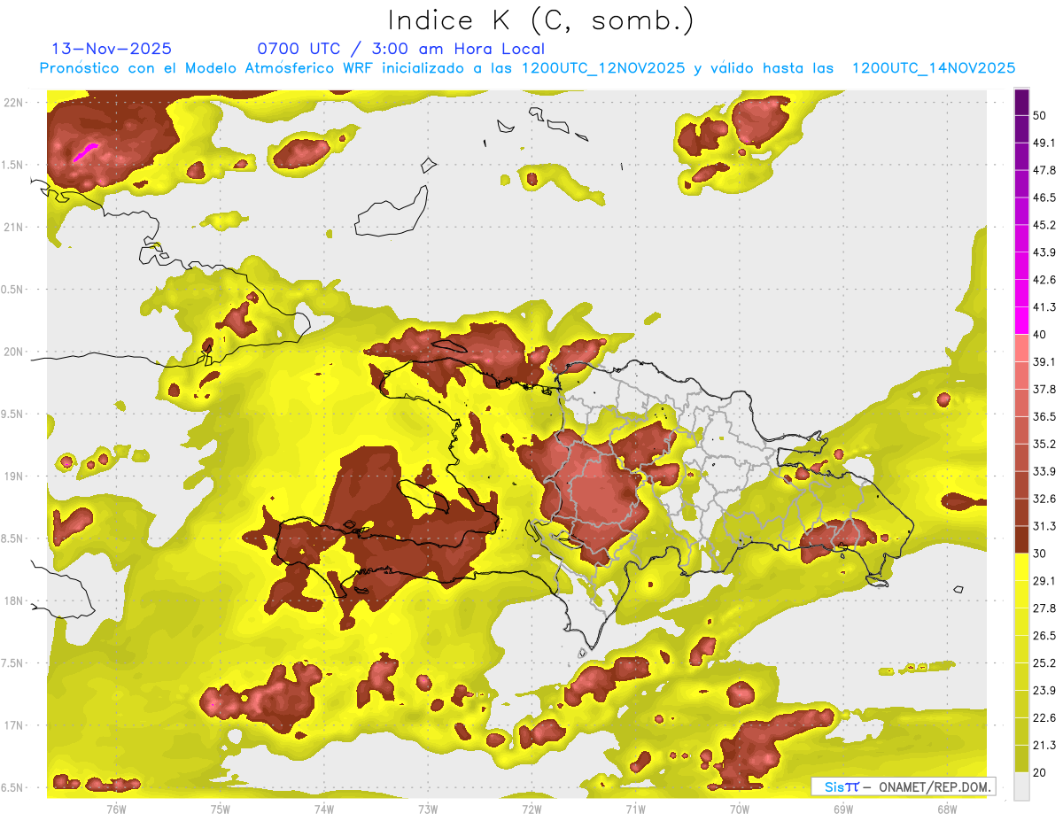Viewport: 1063px width, 821px height.
Task: Click the colorbar value '45.2'
Action: 1044,225
